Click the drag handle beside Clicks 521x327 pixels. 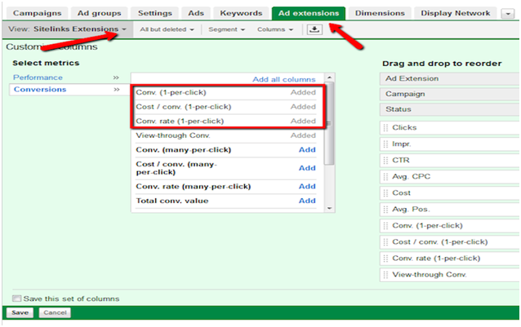[385, 128]
